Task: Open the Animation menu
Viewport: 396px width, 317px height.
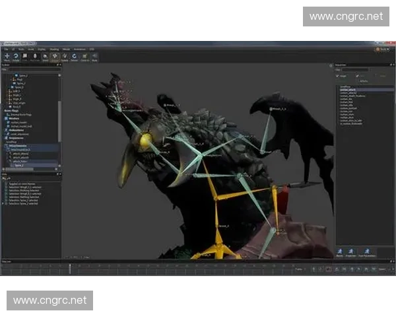Action: click(80, 50)
